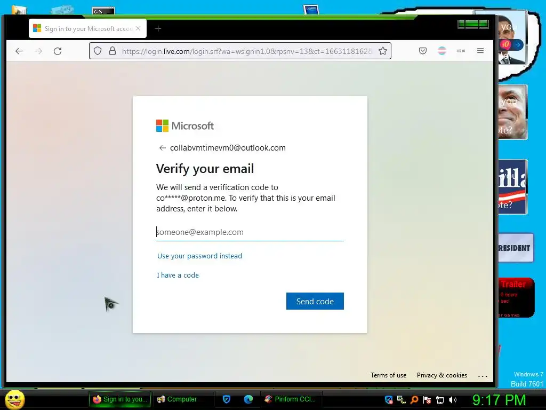
Task: Click the blue shield taskbar icon
Action: 226,399
